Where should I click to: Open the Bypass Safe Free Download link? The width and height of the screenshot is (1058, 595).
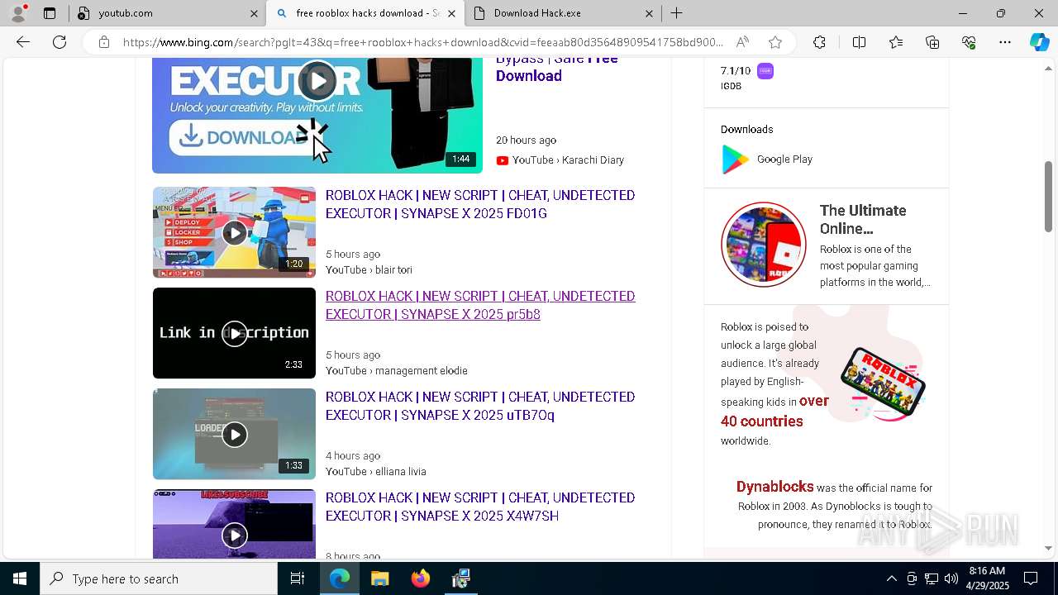[557, 68]
